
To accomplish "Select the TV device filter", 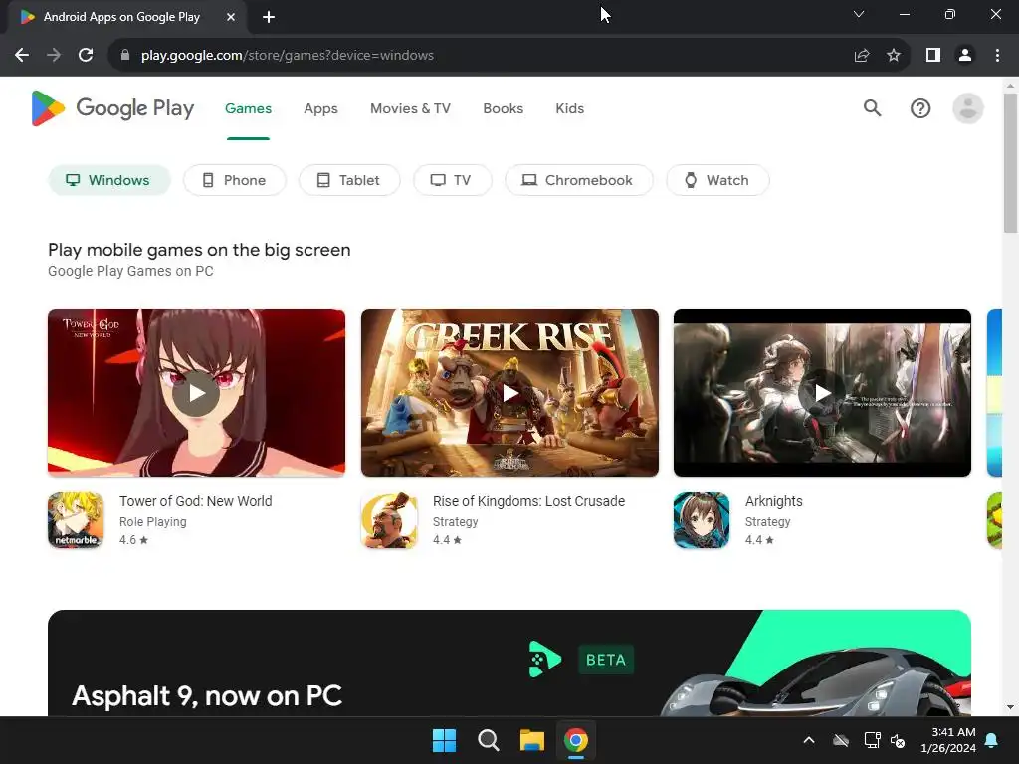I will tap(453, 180).
